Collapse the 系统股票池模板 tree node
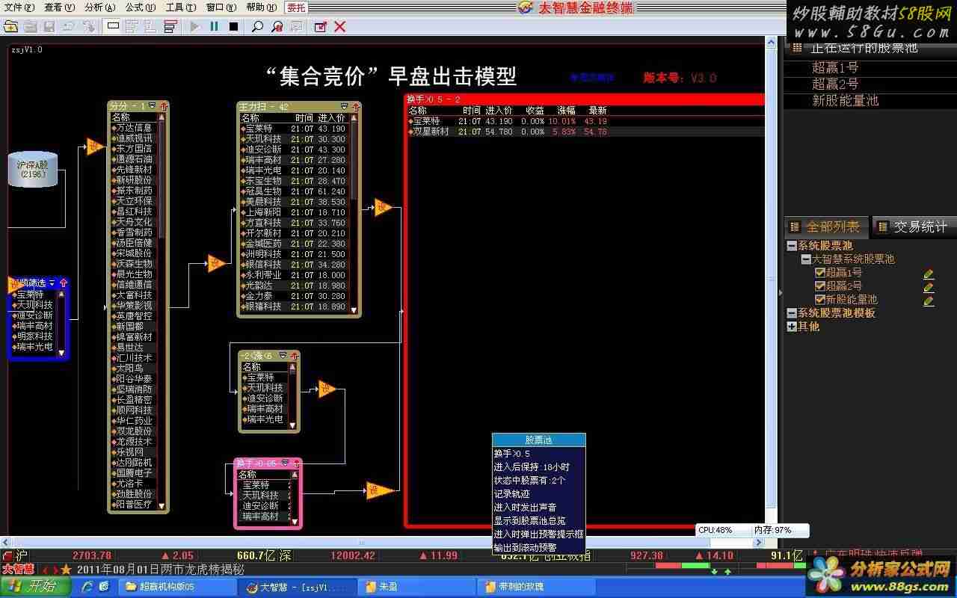The image size is (957, 598). tap(792, 313)
